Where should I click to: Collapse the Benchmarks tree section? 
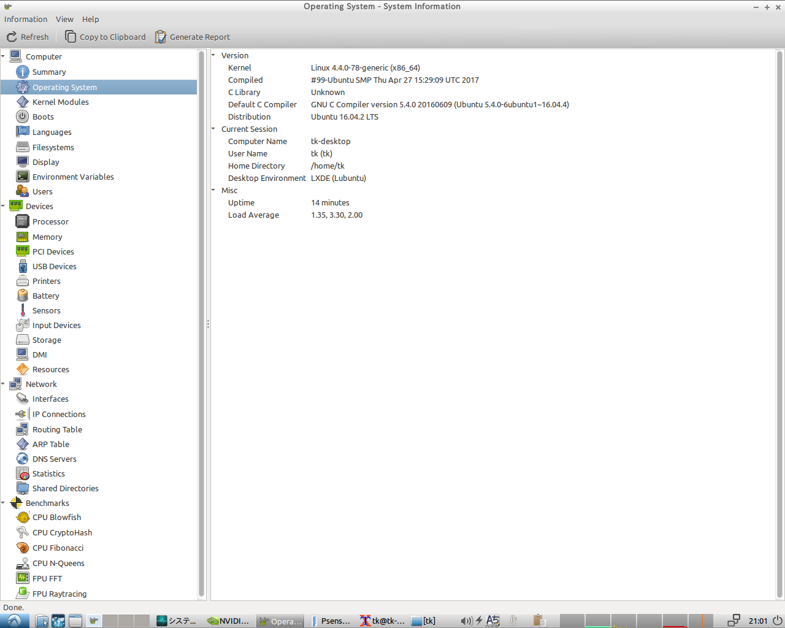[x=4, y=503]
